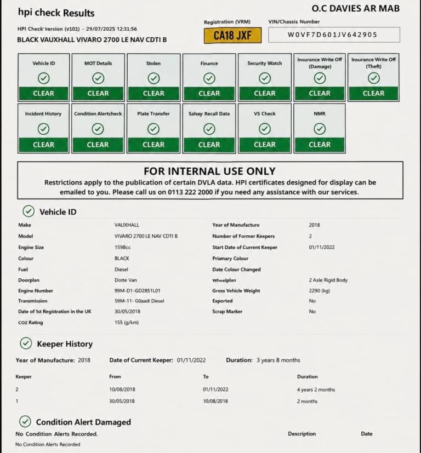This screenshot has width=421, height=453.
Task: Click the Incident History tile checkmark icon
Action: 43,129
